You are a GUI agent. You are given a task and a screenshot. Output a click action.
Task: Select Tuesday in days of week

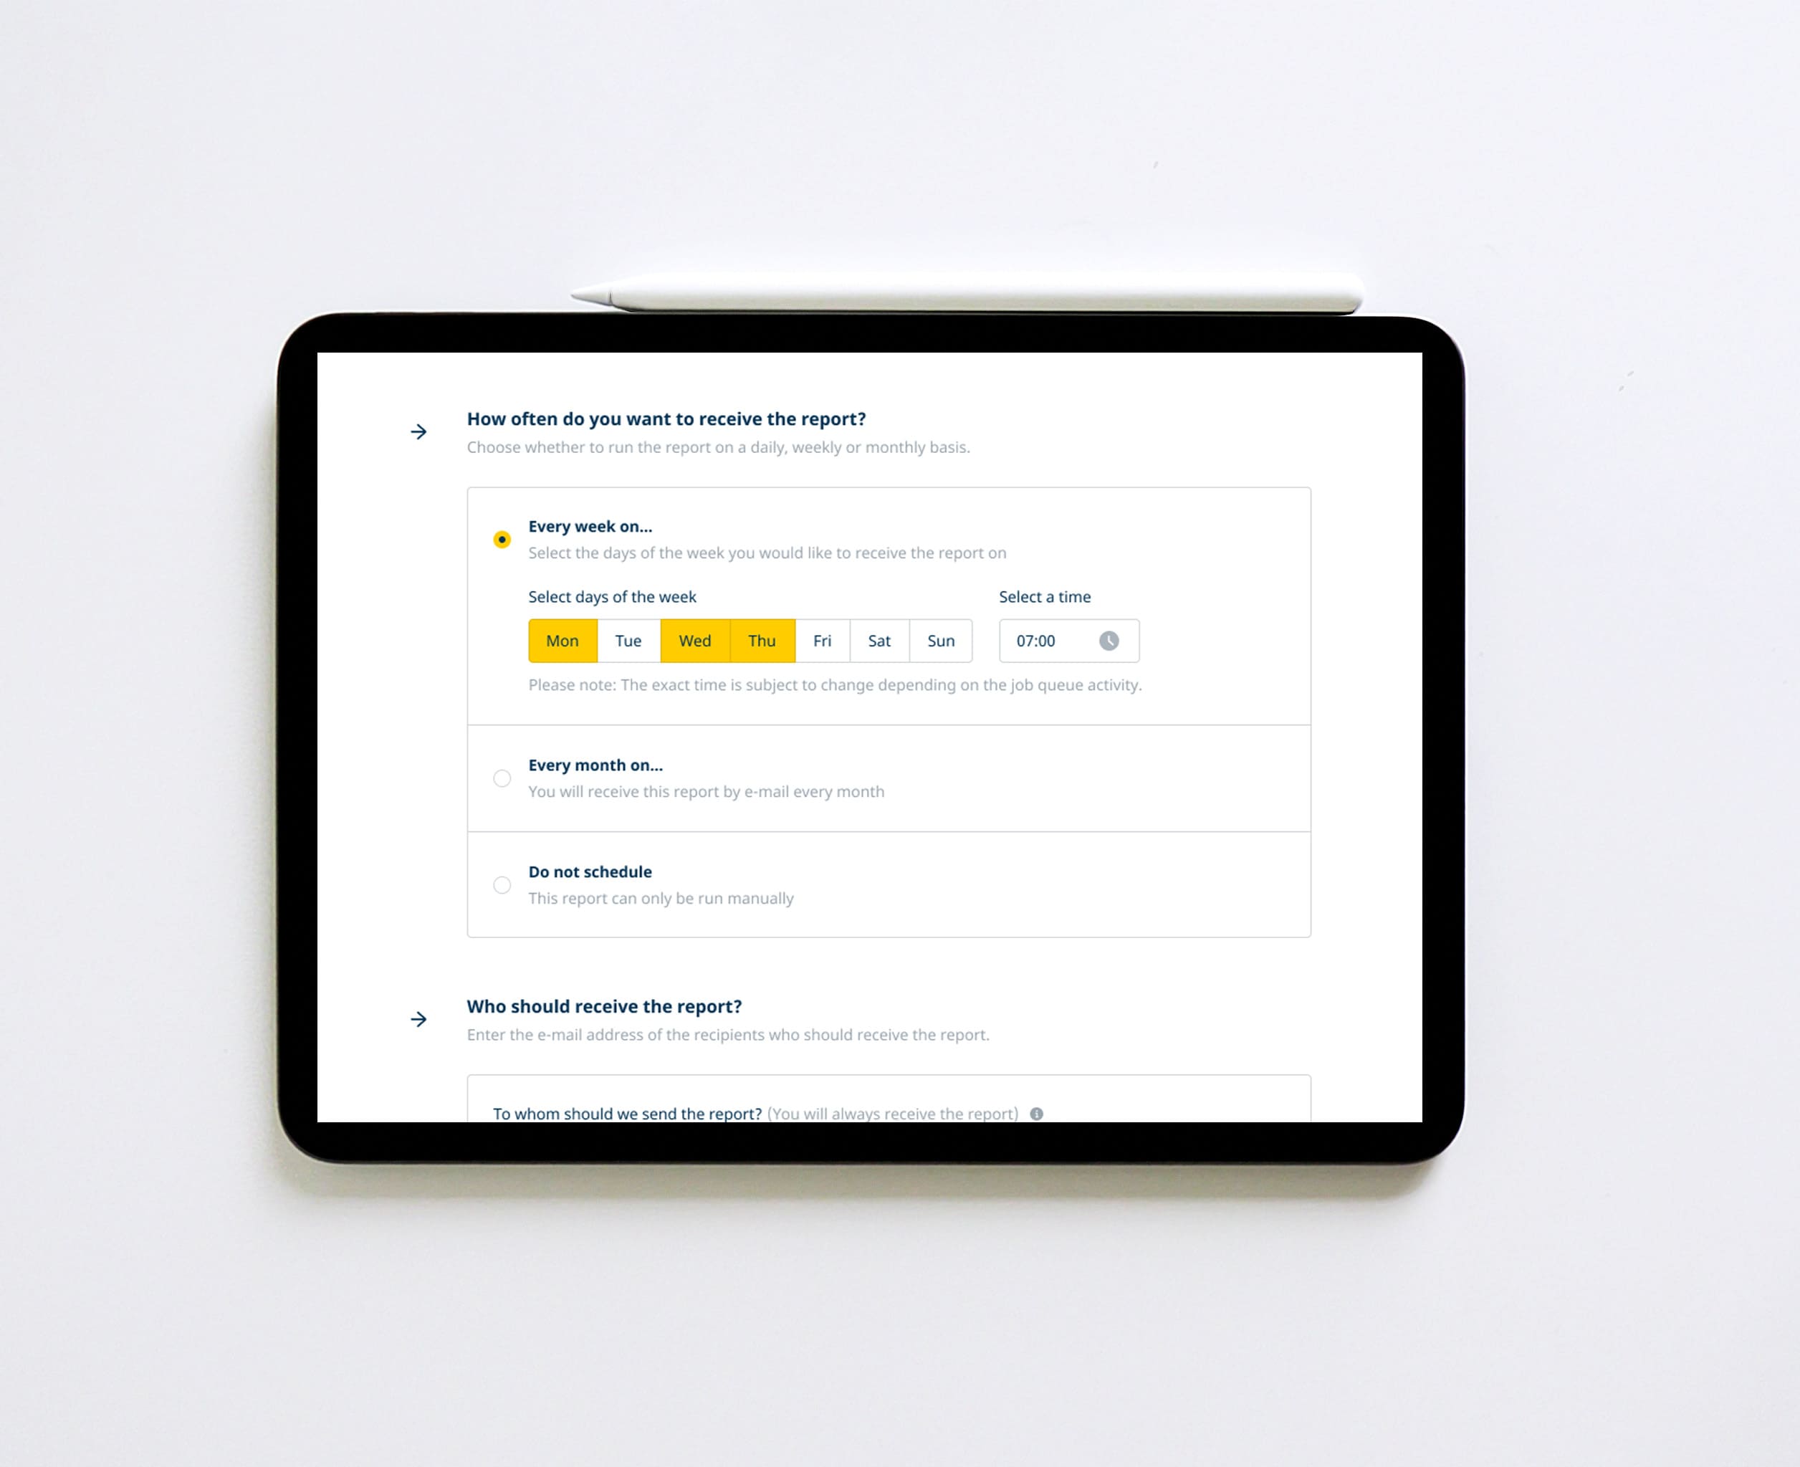(628, 640)
